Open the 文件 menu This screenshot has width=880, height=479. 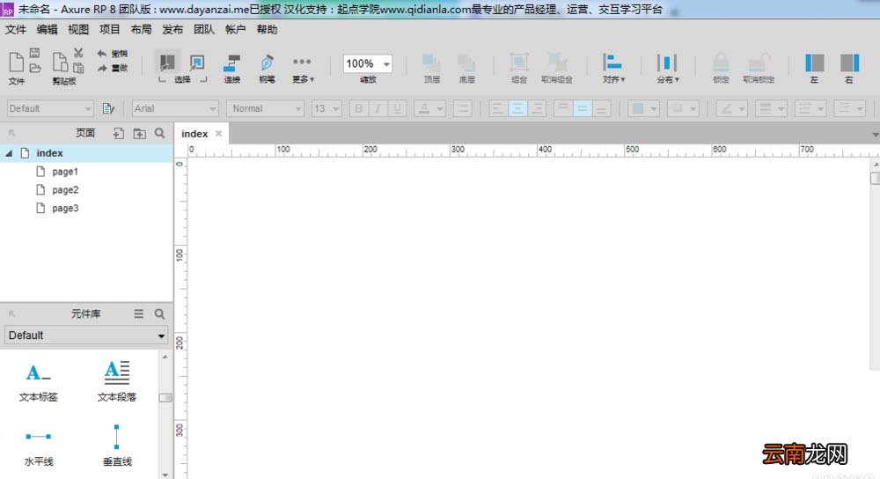(16, 30)
